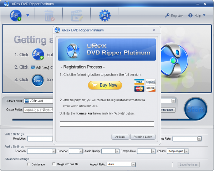The width and height of the screenshot is (214, 171).
Task: Open the Register link in toolbar
Action: point(177,16)
